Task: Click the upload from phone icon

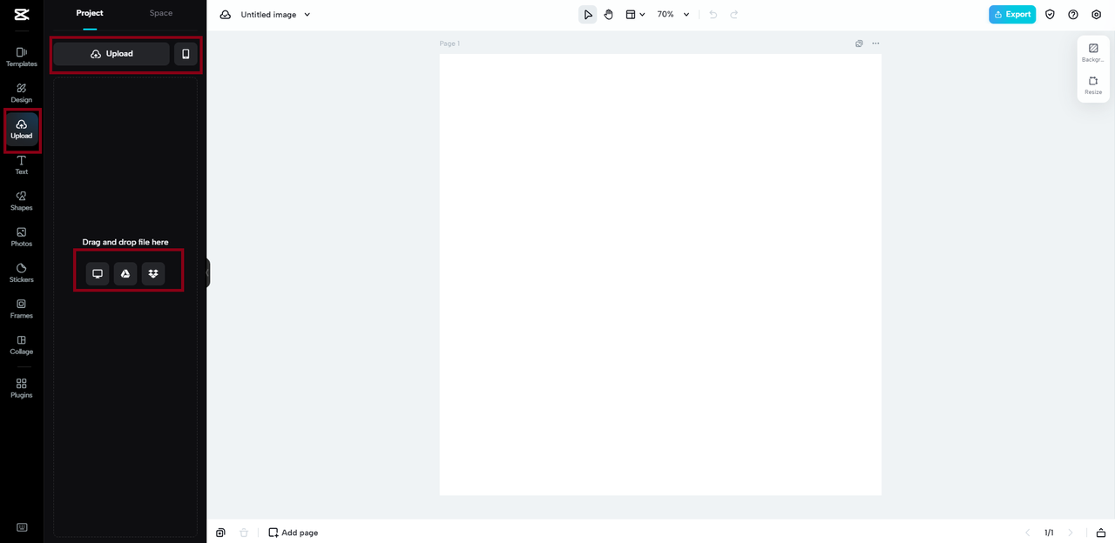Action: (186, 54)
